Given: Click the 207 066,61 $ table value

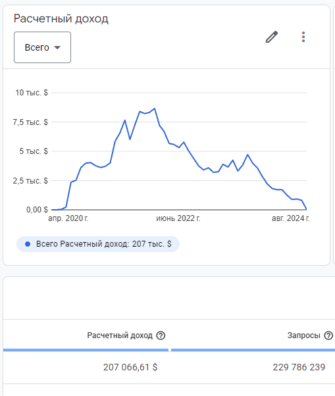Looking at the screenshot, I should click(130, 367).
